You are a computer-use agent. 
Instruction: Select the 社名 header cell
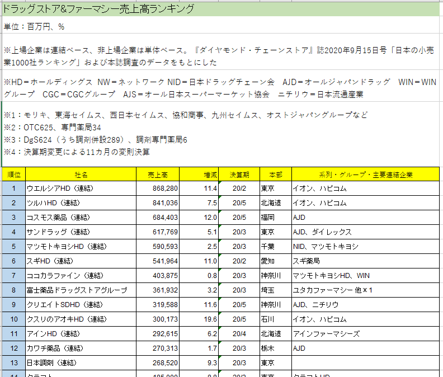(x=81, y=175)
